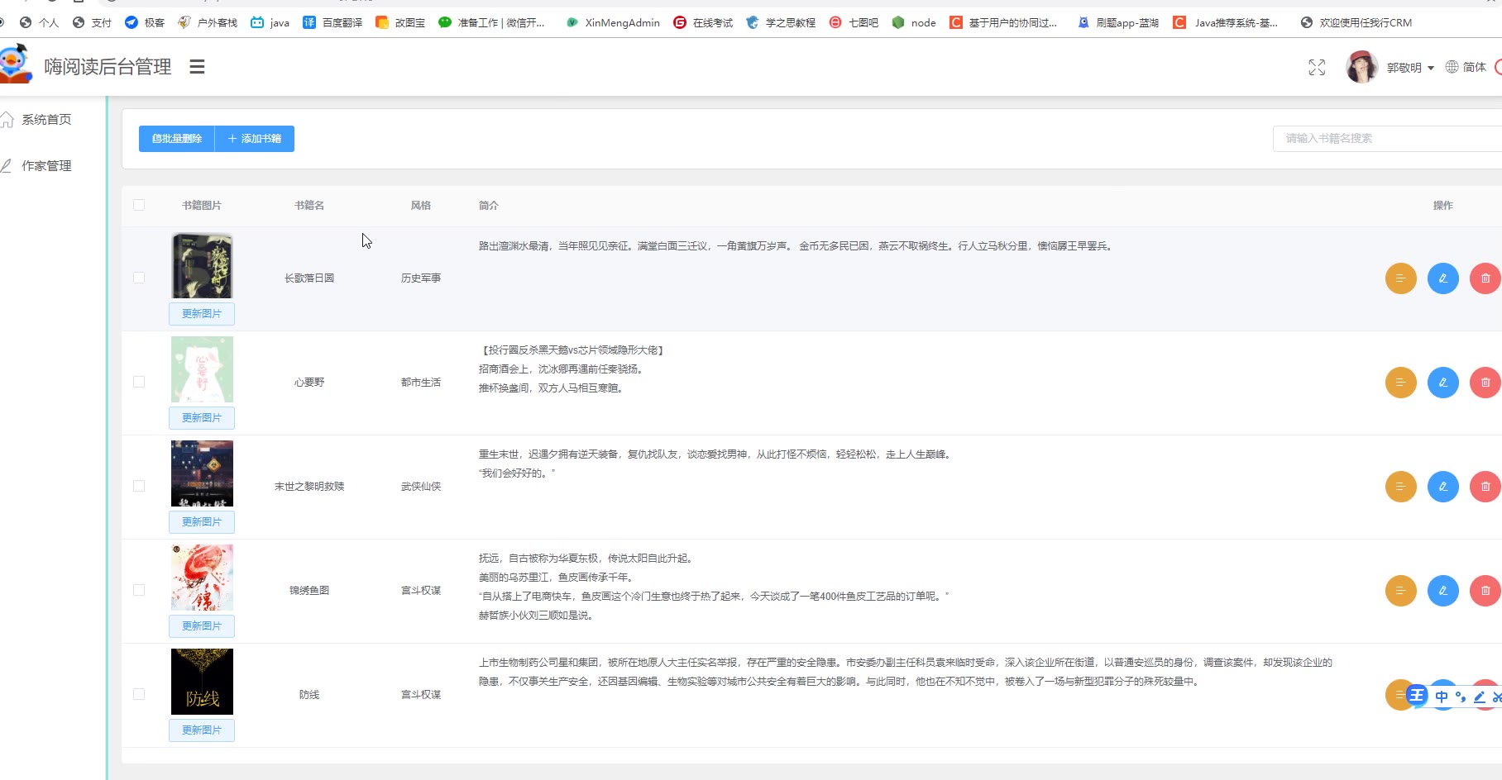Click 更新图片 under 末世之黎明救赎 cover
Viewport: 1502px width, 780px height.
(x=202, y=522)
